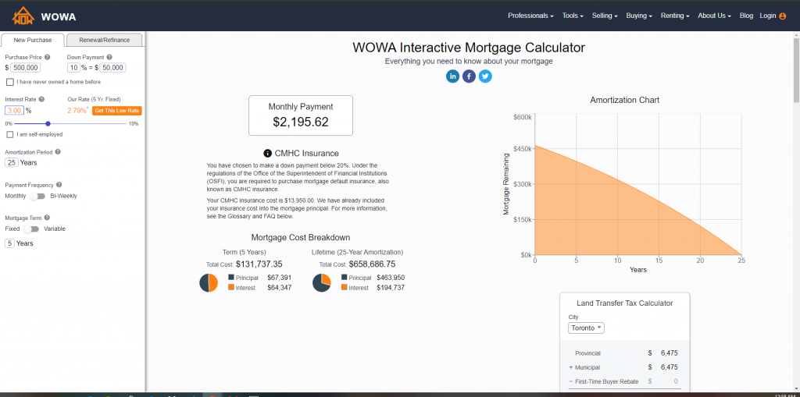
Task: Click the Purchase Price input field
Action: pos(26,68)
